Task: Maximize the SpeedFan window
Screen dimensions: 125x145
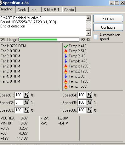Action: pyautogui.click(x=116, y=3)
